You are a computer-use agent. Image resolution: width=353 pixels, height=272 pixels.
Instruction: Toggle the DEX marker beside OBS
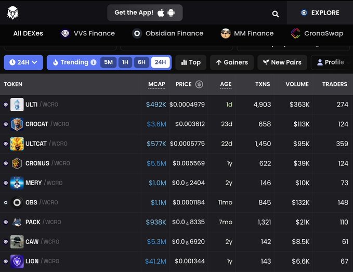point(6,202)
